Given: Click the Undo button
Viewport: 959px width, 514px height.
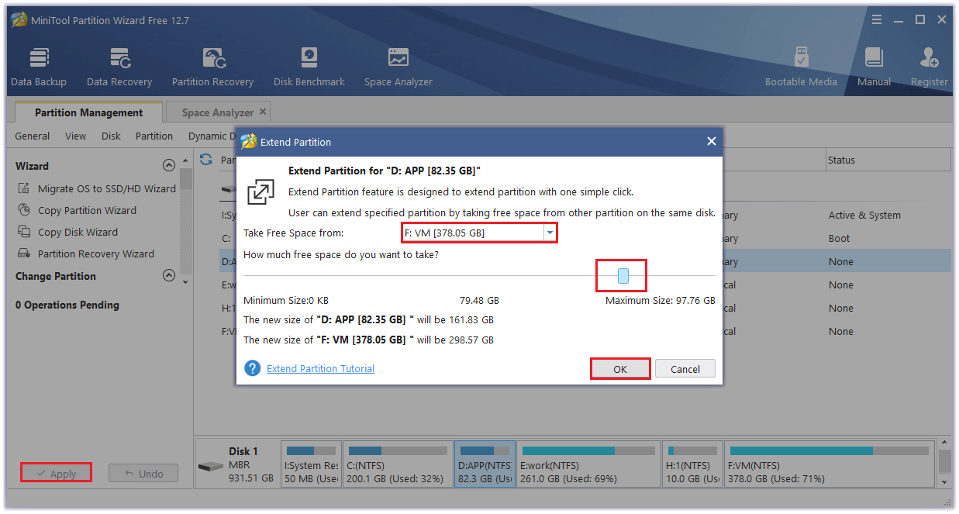Looking at the screenshot, I should (143, 473).
